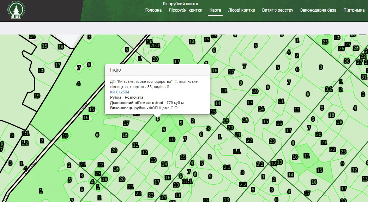Screen dimensions: 368x202
Task: Open the Законодавча база page
Action: pos(318,10)
